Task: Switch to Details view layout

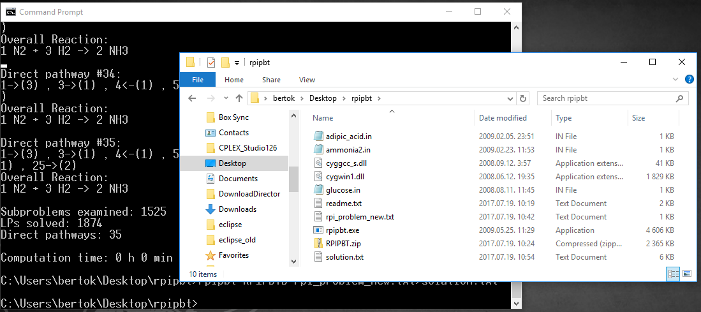Action: tap(673, 274)
